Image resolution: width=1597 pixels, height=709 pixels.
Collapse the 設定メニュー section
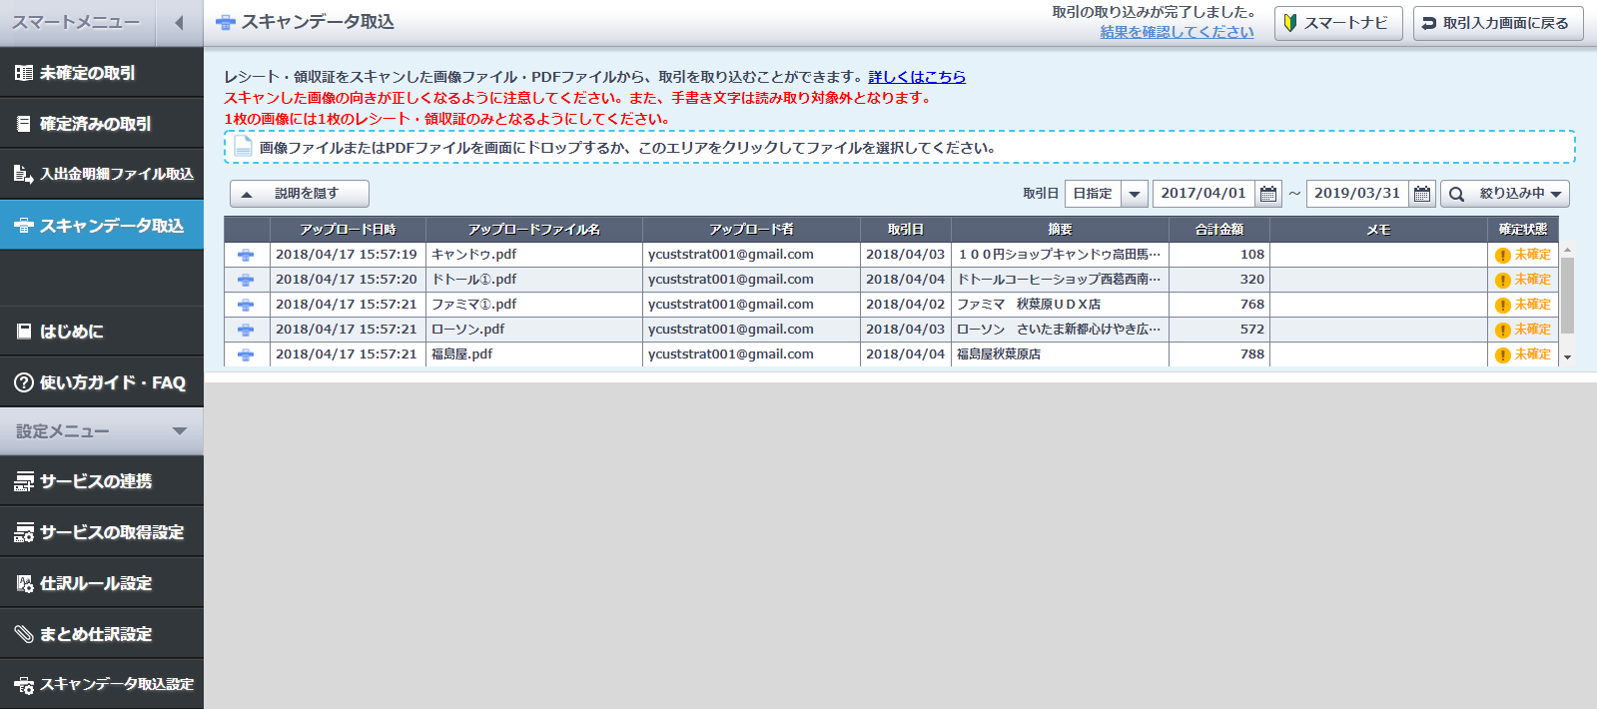pos(102,431)
